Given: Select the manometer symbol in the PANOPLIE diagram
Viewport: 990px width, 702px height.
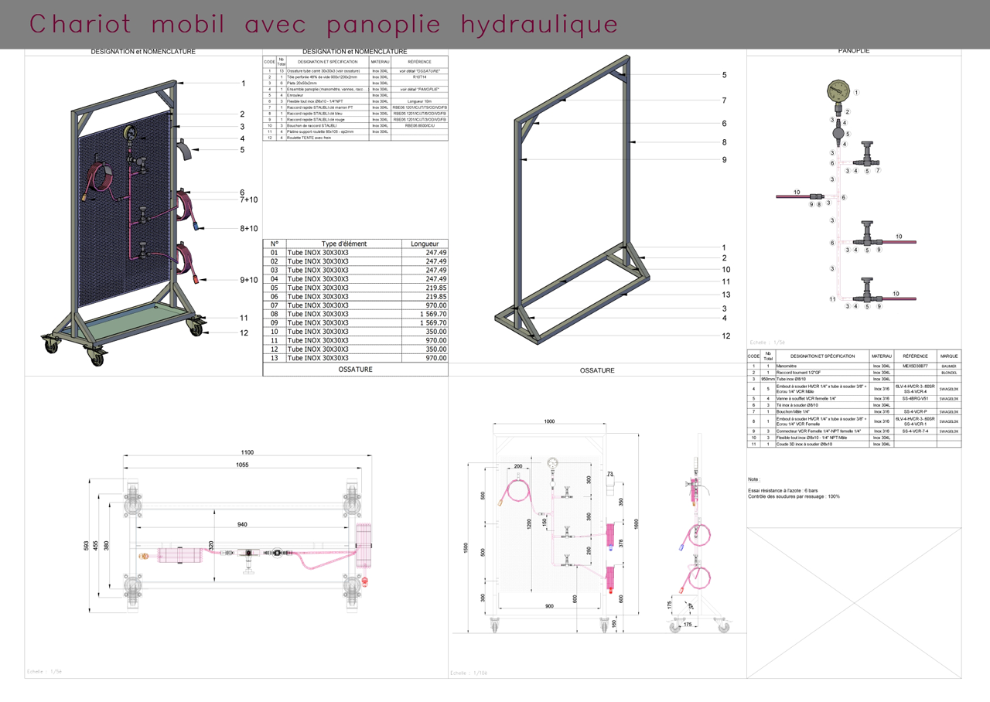Looking at the screenshot, I should (x=838, y=90).
